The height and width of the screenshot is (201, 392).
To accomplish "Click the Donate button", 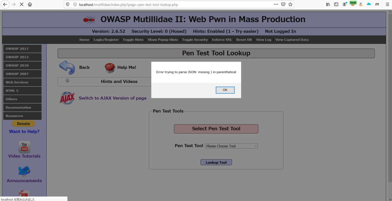I will point(23,124).
